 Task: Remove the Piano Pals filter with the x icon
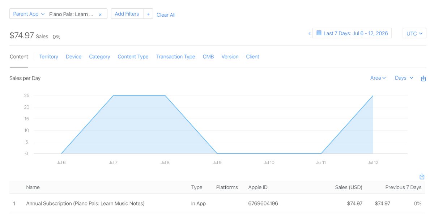click(100, 14)
